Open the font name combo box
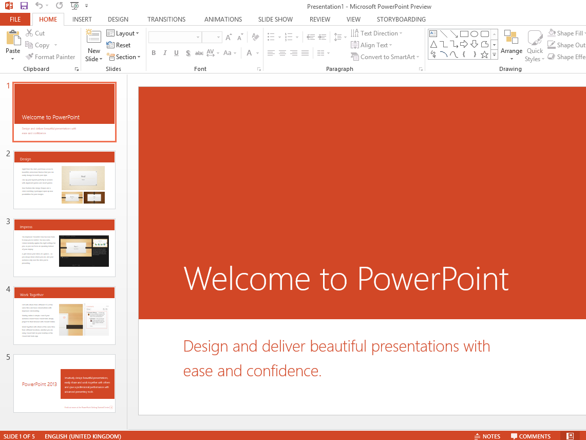Viewport: 586px width, 440px height. tap(175, 37)
